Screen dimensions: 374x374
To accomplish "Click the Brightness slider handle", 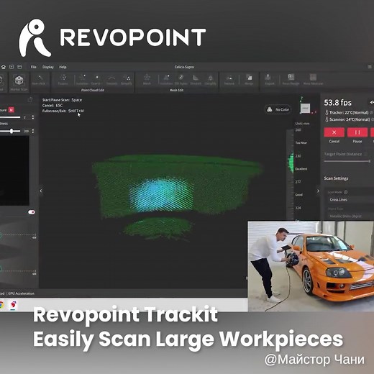I will [12, 131].
